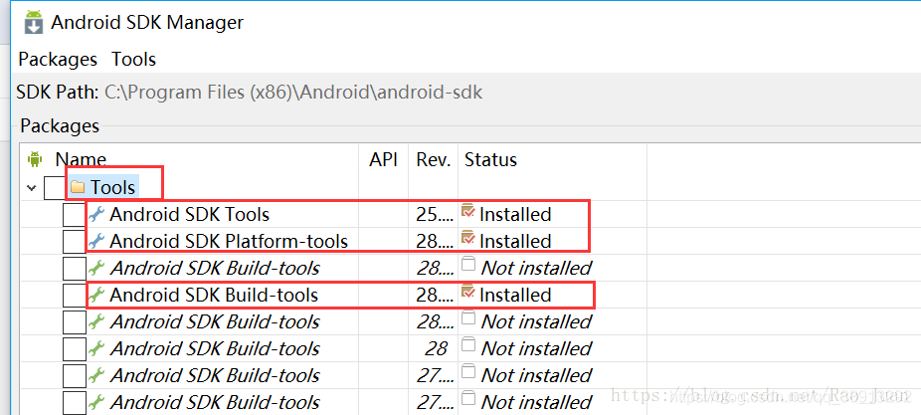Tick the checkbox of Build-tools revision 28

click(74, 348)
